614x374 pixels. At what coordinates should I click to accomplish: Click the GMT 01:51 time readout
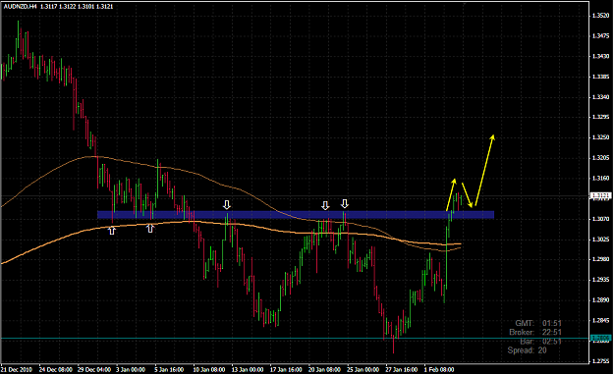pyautogui.click(x=538, y=323)
